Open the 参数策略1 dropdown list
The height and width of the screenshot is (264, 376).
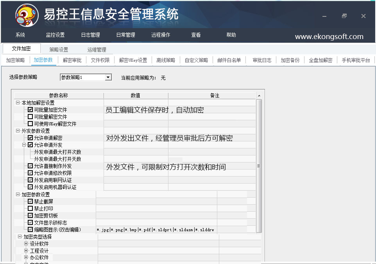[108, 77]
